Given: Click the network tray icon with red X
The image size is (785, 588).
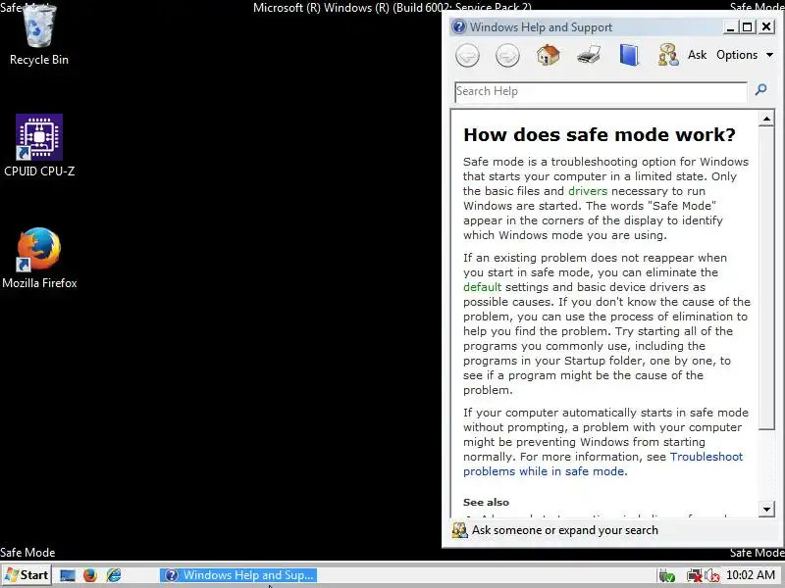Looking at the screenshot, I should click(x=694, y=576).
